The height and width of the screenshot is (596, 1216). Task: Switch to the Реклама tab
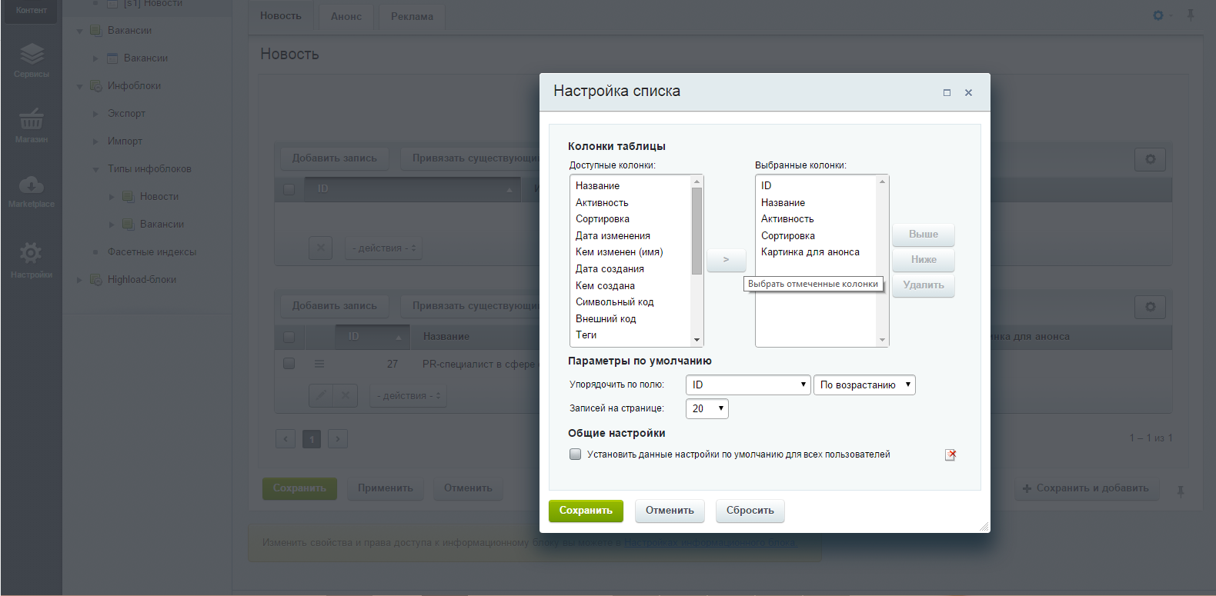tap(412, 16)
